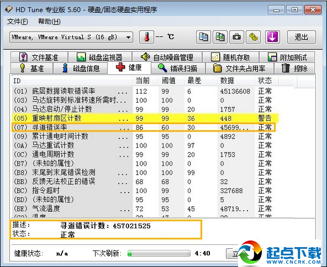Select the (B8) 末尾到末尾错误检测 row
This screenshot has height=267, width=327.
coord(145,173)
